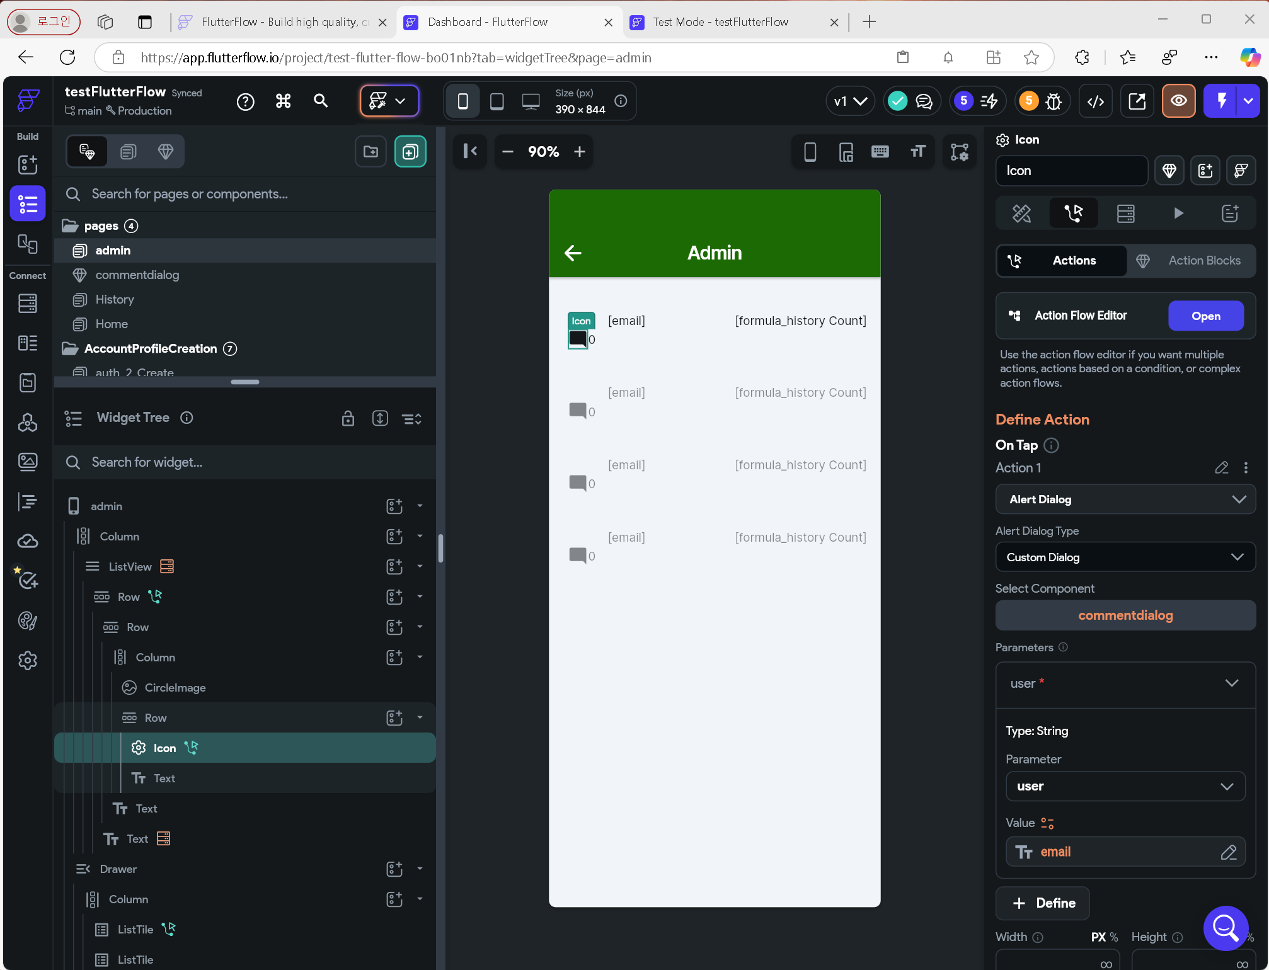Image resolution: width=1269 pixels, height=970 pixels.
Task: Open the AI generate tool dropdown
Action: [x=389, y=101]
